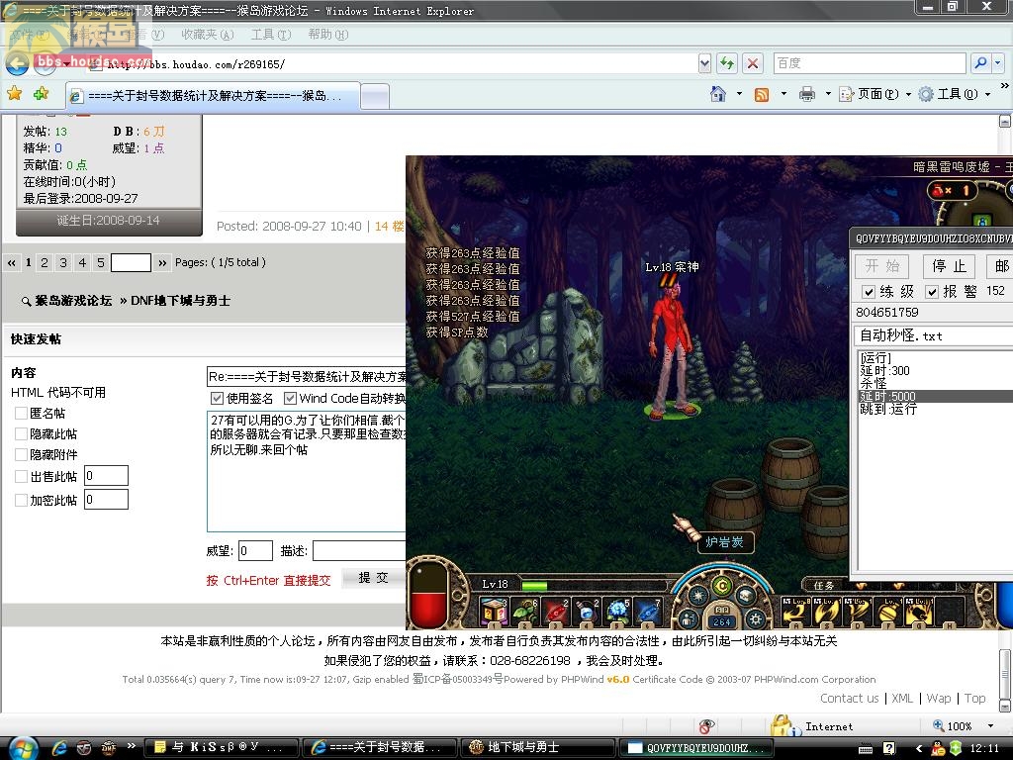Click the IE Home icon
This screenshot has width=1013, height=760.
tap(718, 94)
